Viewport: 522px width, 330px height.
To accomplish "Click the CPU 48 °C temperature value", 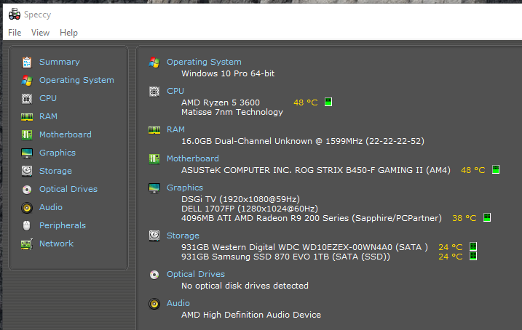I will tap(305, 102).
